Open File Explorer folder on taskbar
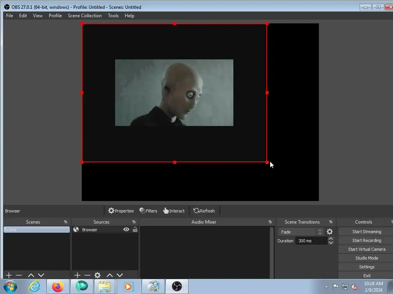Image resolution: width=393 pixels, height=294 pixels. [x=104, y=286]
